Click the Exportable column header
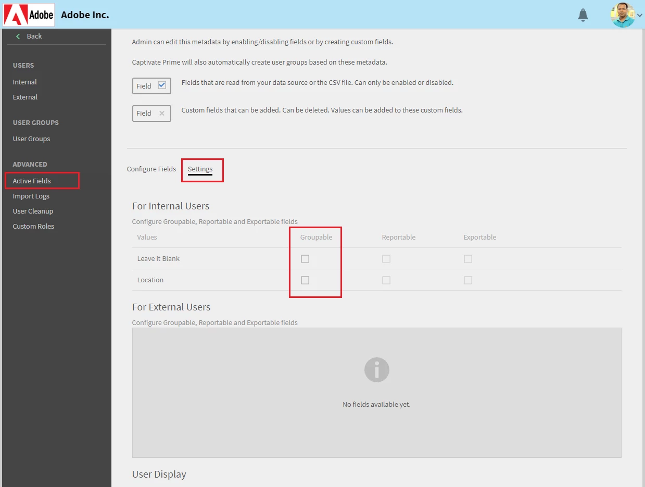Viewport: 645px width, 487px height. (480, 237)
